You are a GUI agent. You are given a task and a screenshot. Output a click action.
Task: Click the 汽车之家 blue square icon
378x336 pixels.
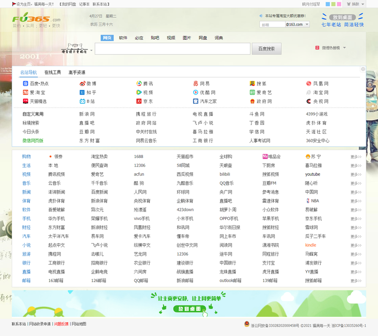[196, 101]
